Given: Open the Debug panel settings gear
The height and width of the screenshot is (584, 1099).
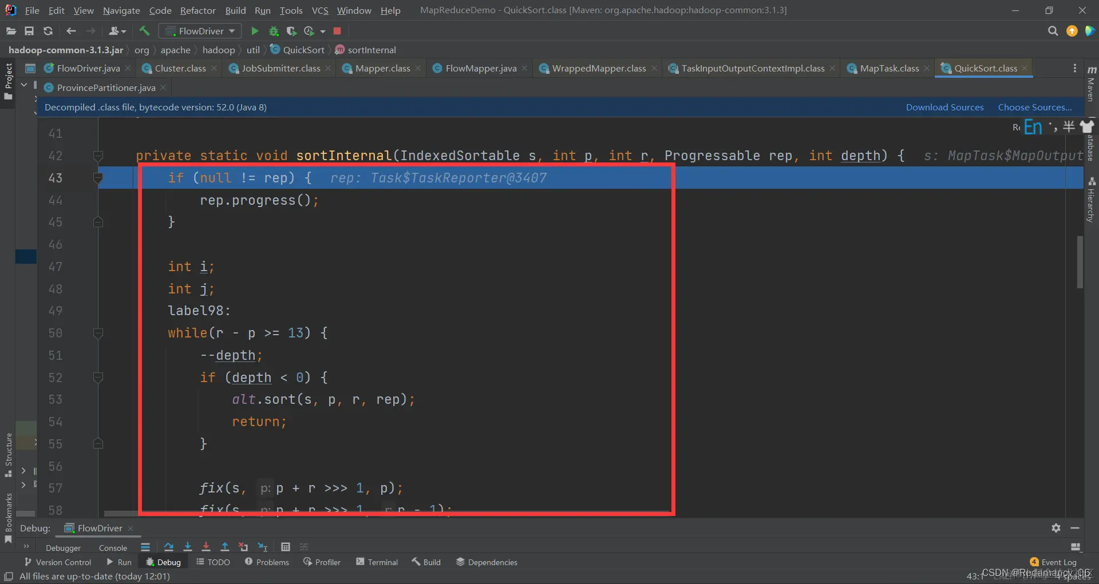Looking at the screenshot, I should 1056,528.
